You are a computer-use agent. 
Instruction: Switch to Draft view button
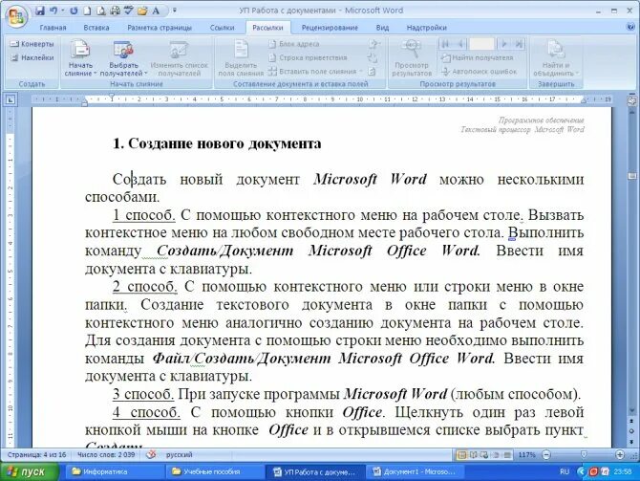507,455
